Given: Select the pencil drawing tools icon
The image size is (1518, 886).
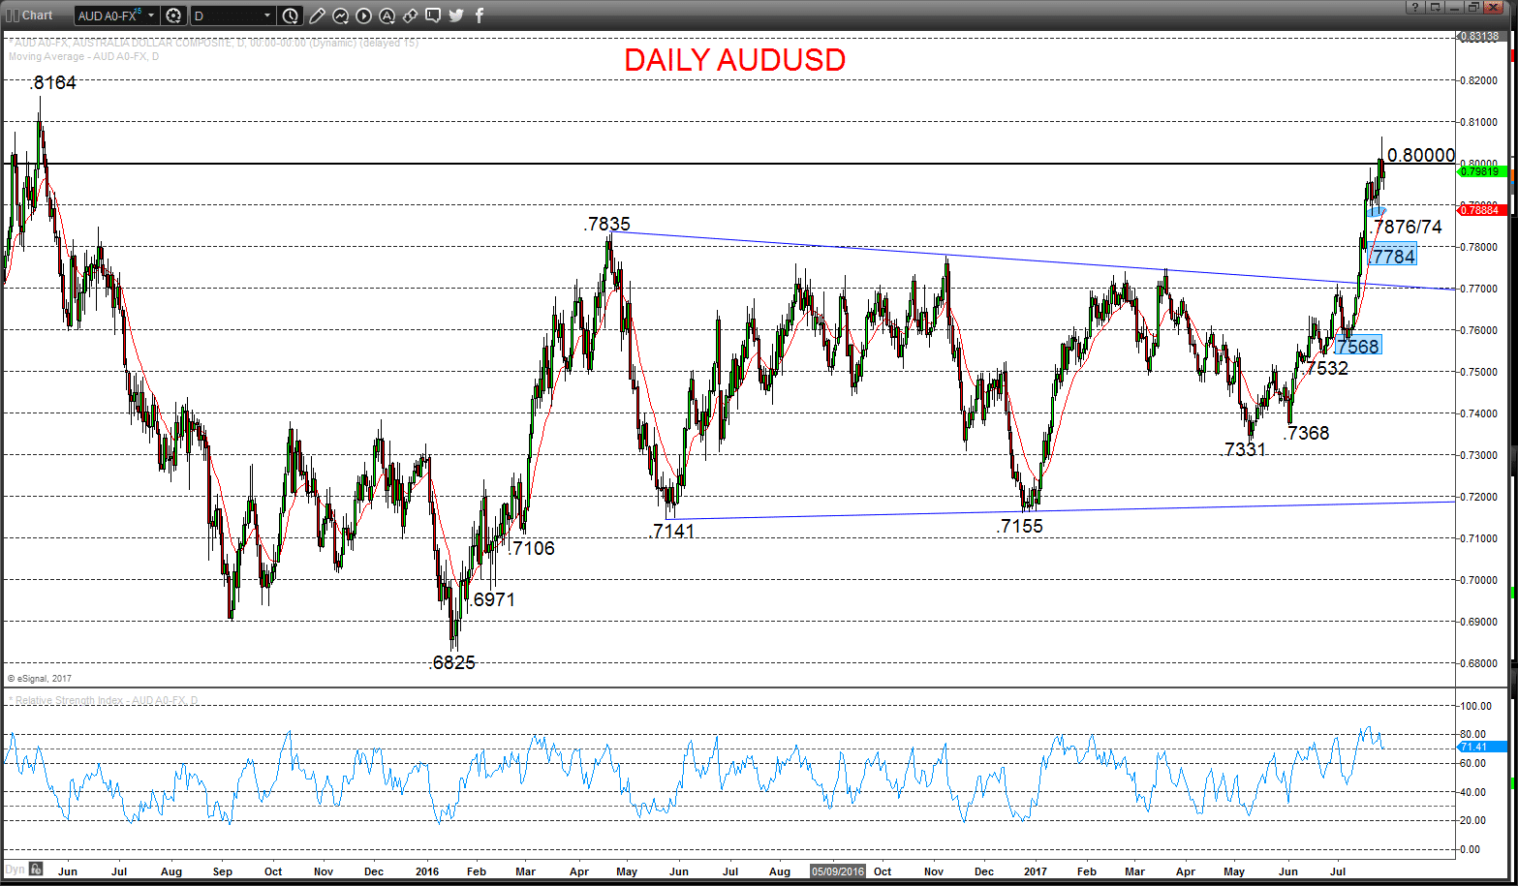Looking at the screenshot, I should (x=318, y=15).
